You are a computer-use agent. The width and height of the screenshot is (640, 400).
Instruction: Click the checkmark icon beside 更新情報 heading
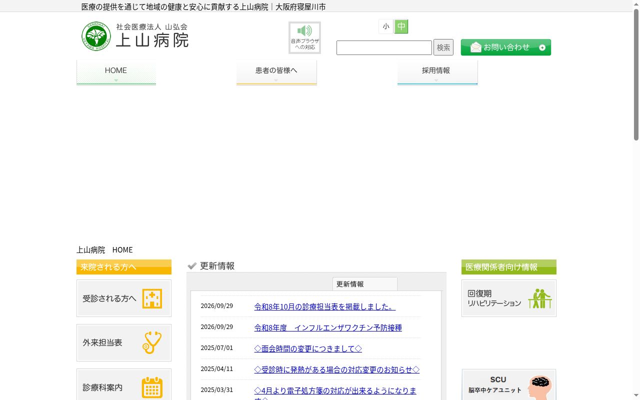[x=192, y=266]
